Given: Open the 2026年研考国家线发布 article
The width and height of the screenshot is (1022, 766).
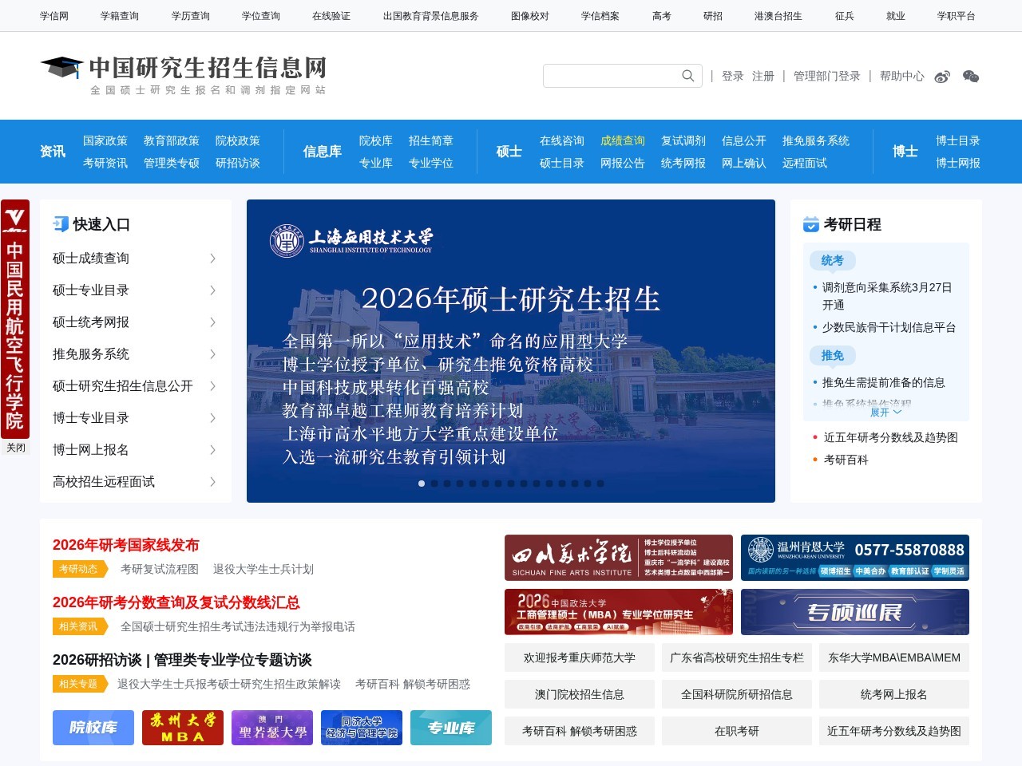Looking at the screenshot, I should pos(125,546).
